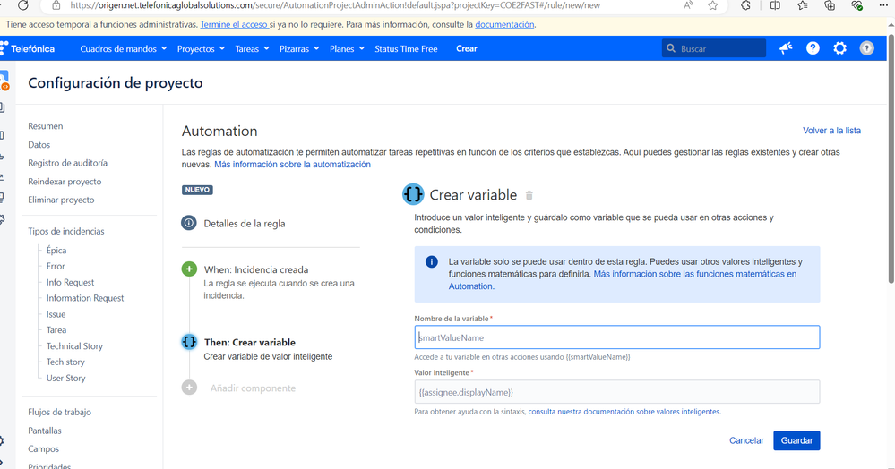Open documentación sobre valores inteligentes link
895x469 pixels.
click(624, 412)
